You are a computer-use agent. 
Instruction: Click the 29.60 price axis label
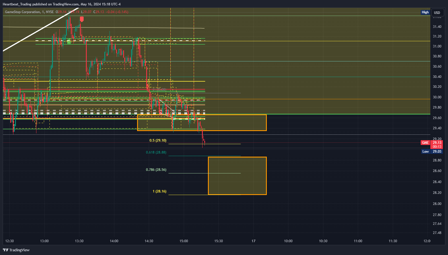(x=437, y=118)
